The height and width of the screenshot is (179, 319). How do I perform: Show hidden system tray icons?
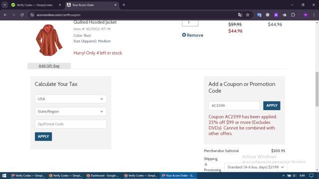coord(284,176)
